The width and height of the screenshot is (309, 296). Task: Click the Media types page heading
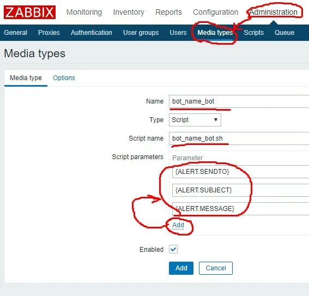pos(35,53)
